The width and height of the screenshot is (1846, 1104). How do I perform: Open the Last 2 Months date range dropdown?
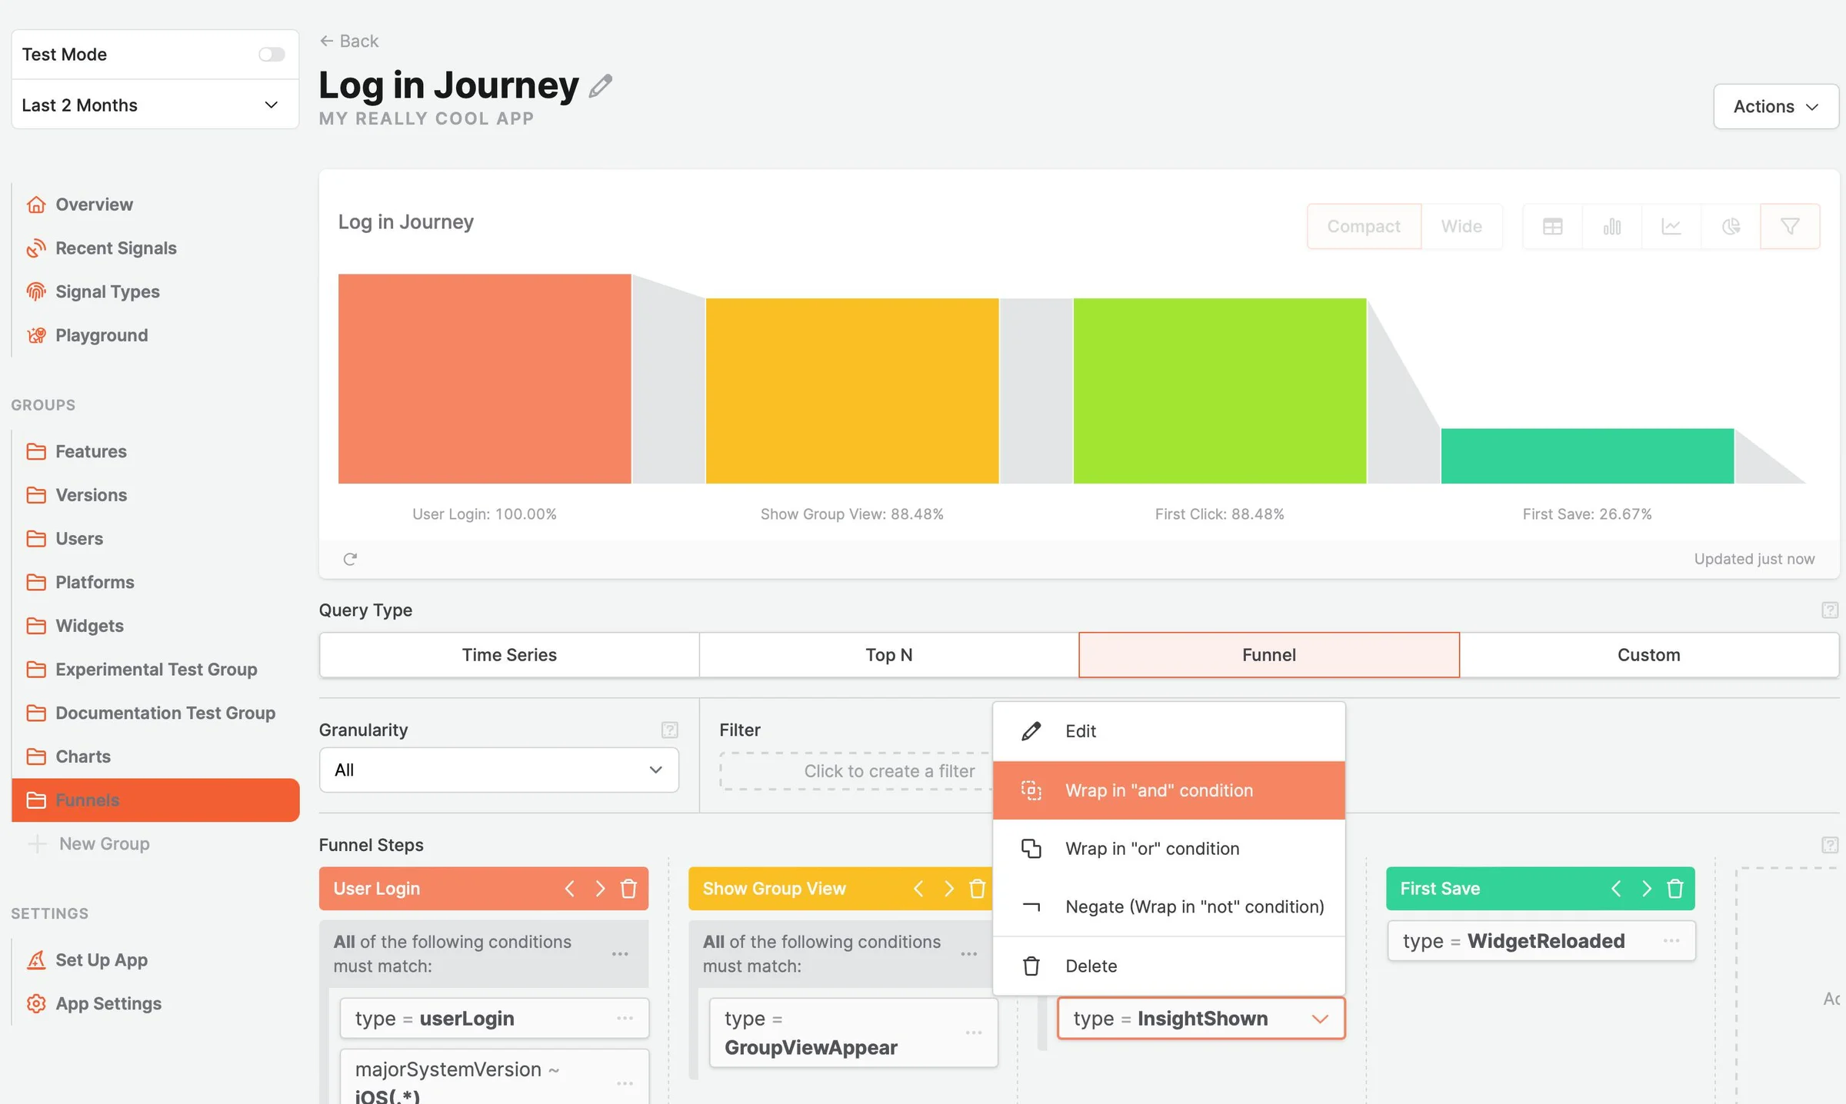(x=155, y=105)
